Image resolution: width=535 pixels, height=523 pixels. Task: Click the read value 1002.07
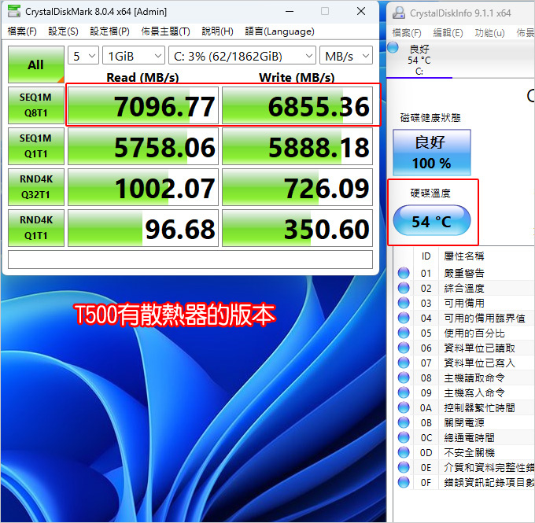pyautogui.click(x=143, y=187)
